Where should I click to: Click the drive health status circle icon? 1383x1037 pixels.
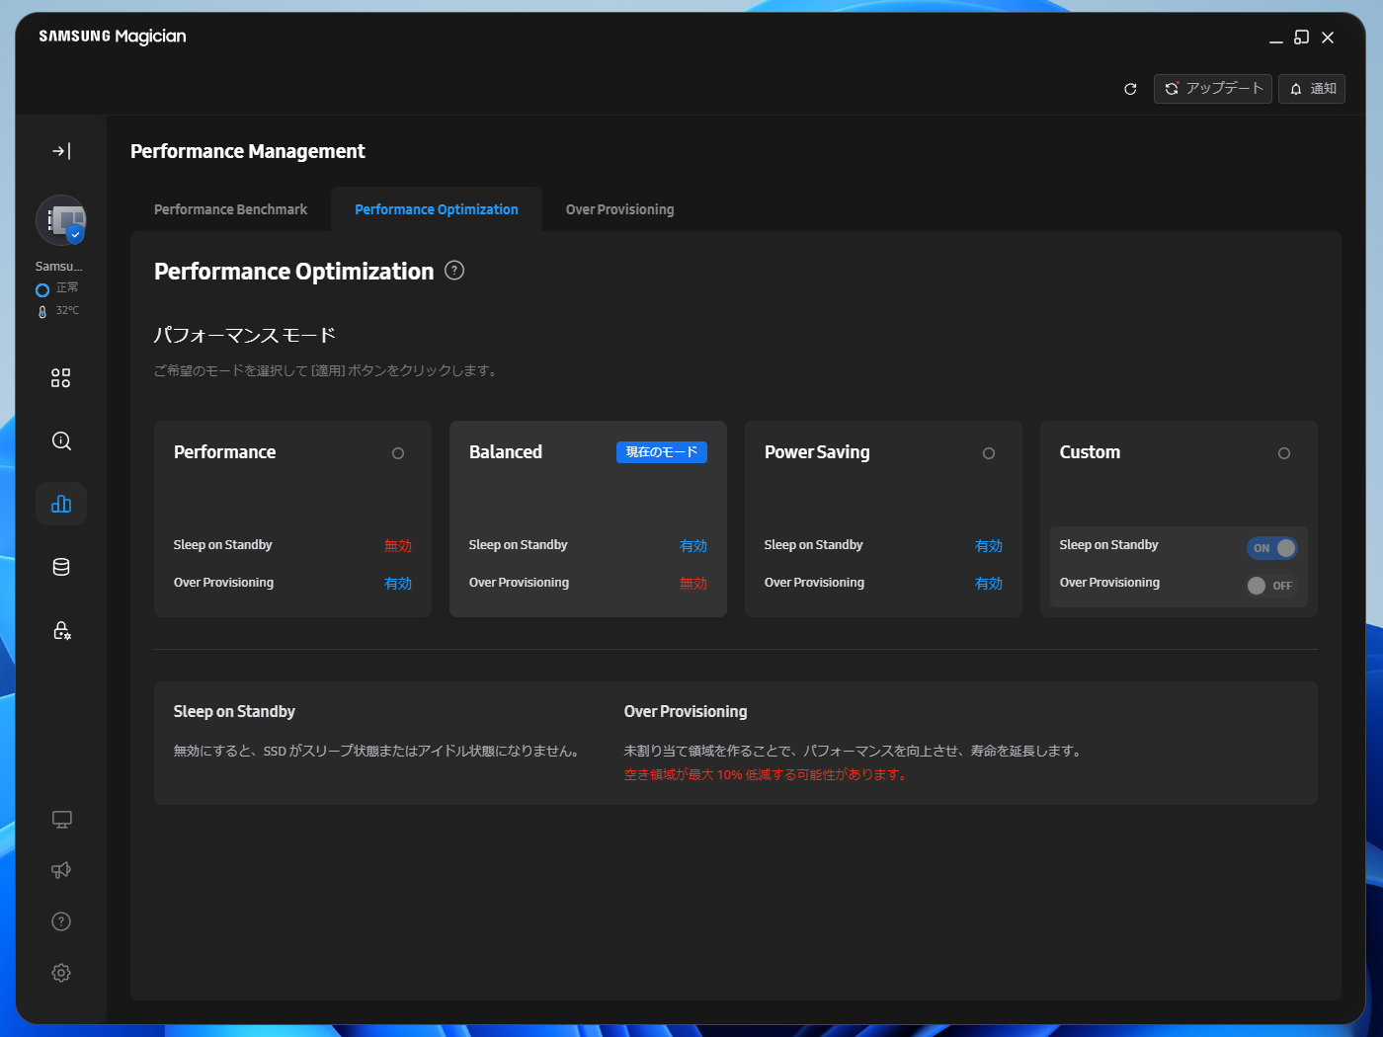click(x=42, y=290)
